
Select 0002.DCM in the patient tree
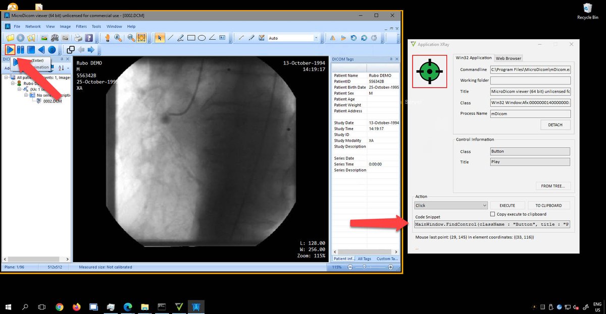(52, 101)
